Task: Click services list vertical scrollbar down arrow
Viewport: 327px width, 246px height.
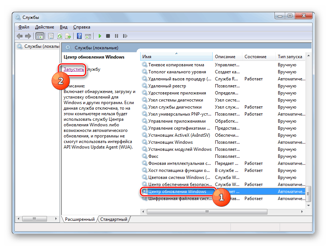Action: pyautogui.click(x=309, y=206)
